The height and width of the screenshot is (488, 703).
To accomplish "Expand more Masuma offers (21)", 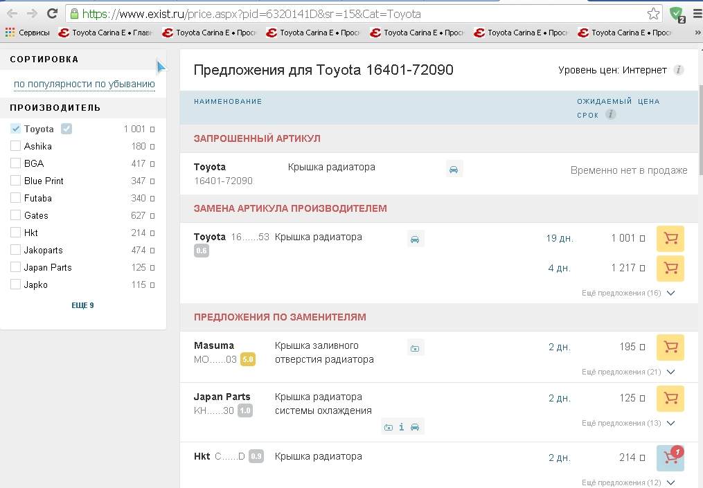I will coord(628,372).
